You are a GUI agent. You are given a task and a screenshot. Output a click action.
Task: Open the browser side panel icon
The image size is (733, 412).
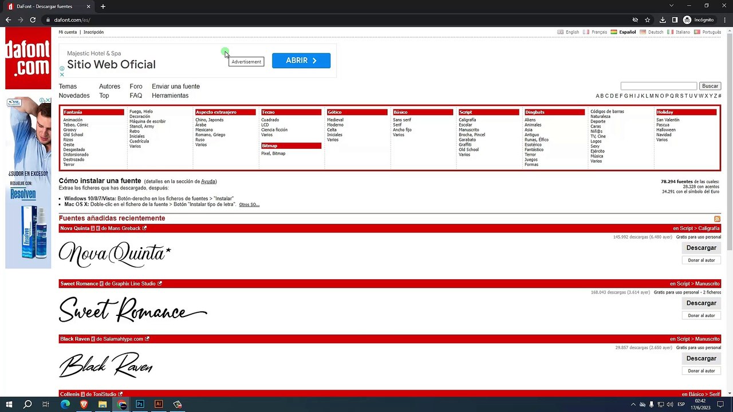click(x=675, y=20)
